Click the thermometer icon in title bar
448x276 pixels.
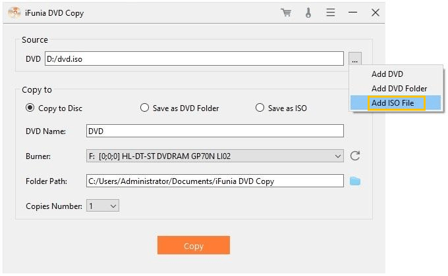tap(308, 12)
